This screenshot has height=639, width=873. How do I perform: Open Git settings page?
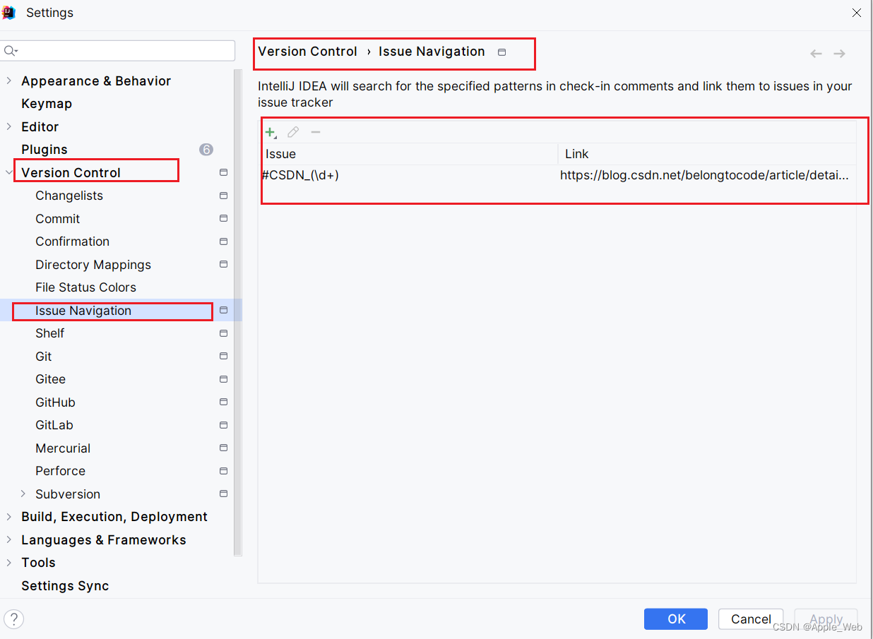point(44,357)
